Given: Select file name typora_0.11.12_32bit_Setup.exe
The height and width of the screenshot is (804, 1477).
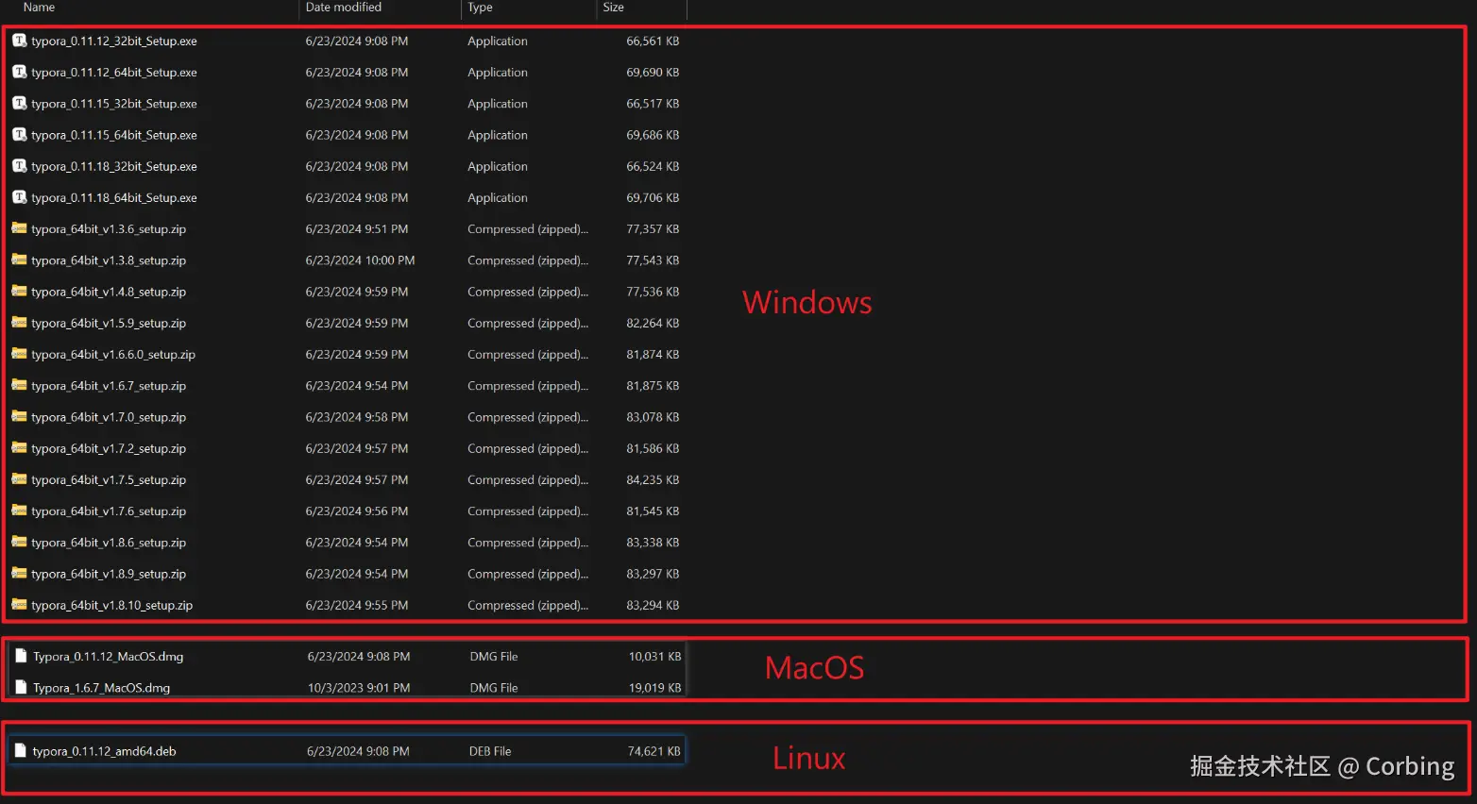Looking at the screenshot, I should 114,42.
